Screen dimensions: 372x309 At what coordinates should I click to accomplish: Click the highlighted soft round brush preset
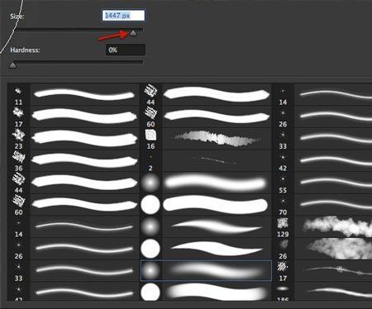[x=206, y=270]
